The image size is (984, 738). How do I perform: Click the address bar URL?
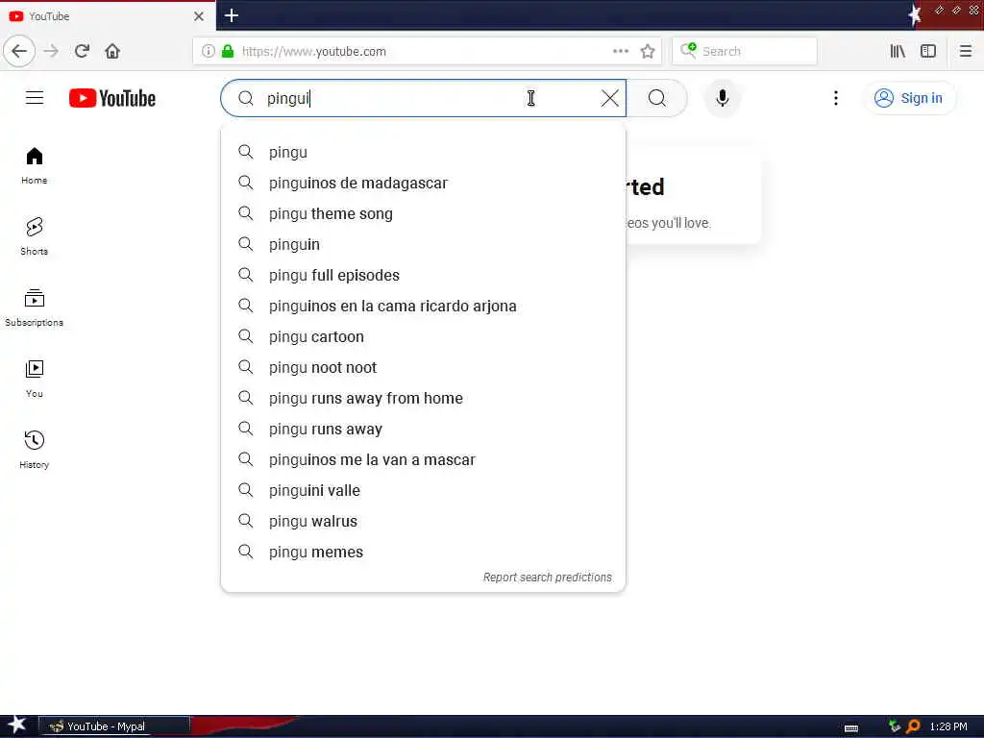click(314, 52)
